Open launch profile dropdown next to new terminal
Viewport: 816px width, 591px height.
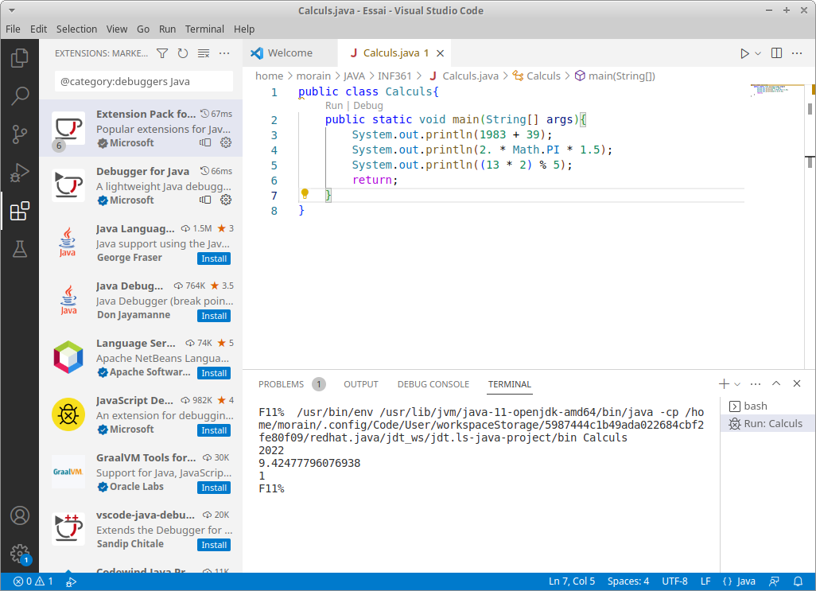pyautogui.click(x=737, y=384)
